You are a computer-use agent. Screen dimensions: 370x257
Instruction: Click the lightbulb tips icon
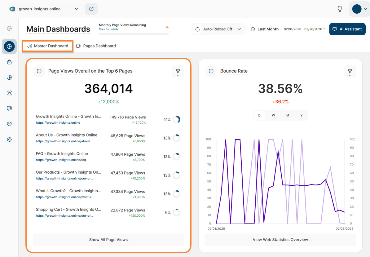[x=340, y=9]
